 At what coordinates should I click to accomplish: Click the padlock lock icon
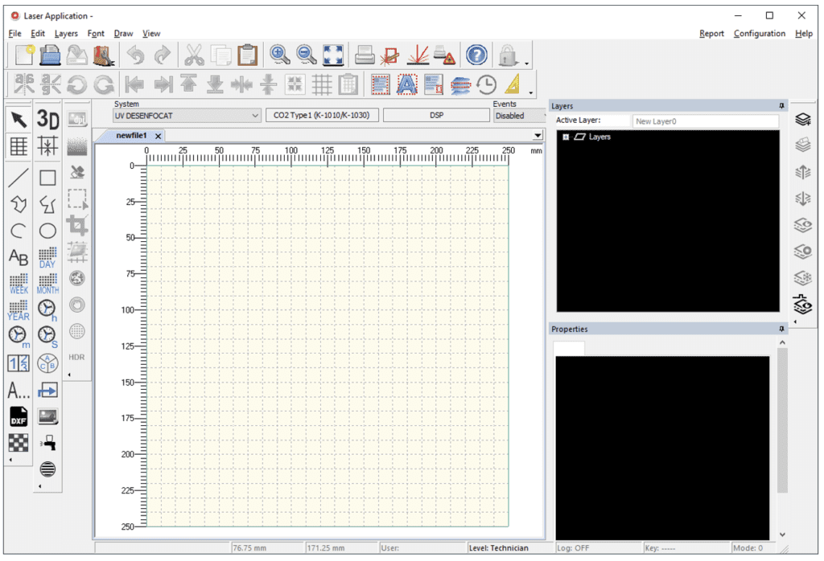(508, 55)
